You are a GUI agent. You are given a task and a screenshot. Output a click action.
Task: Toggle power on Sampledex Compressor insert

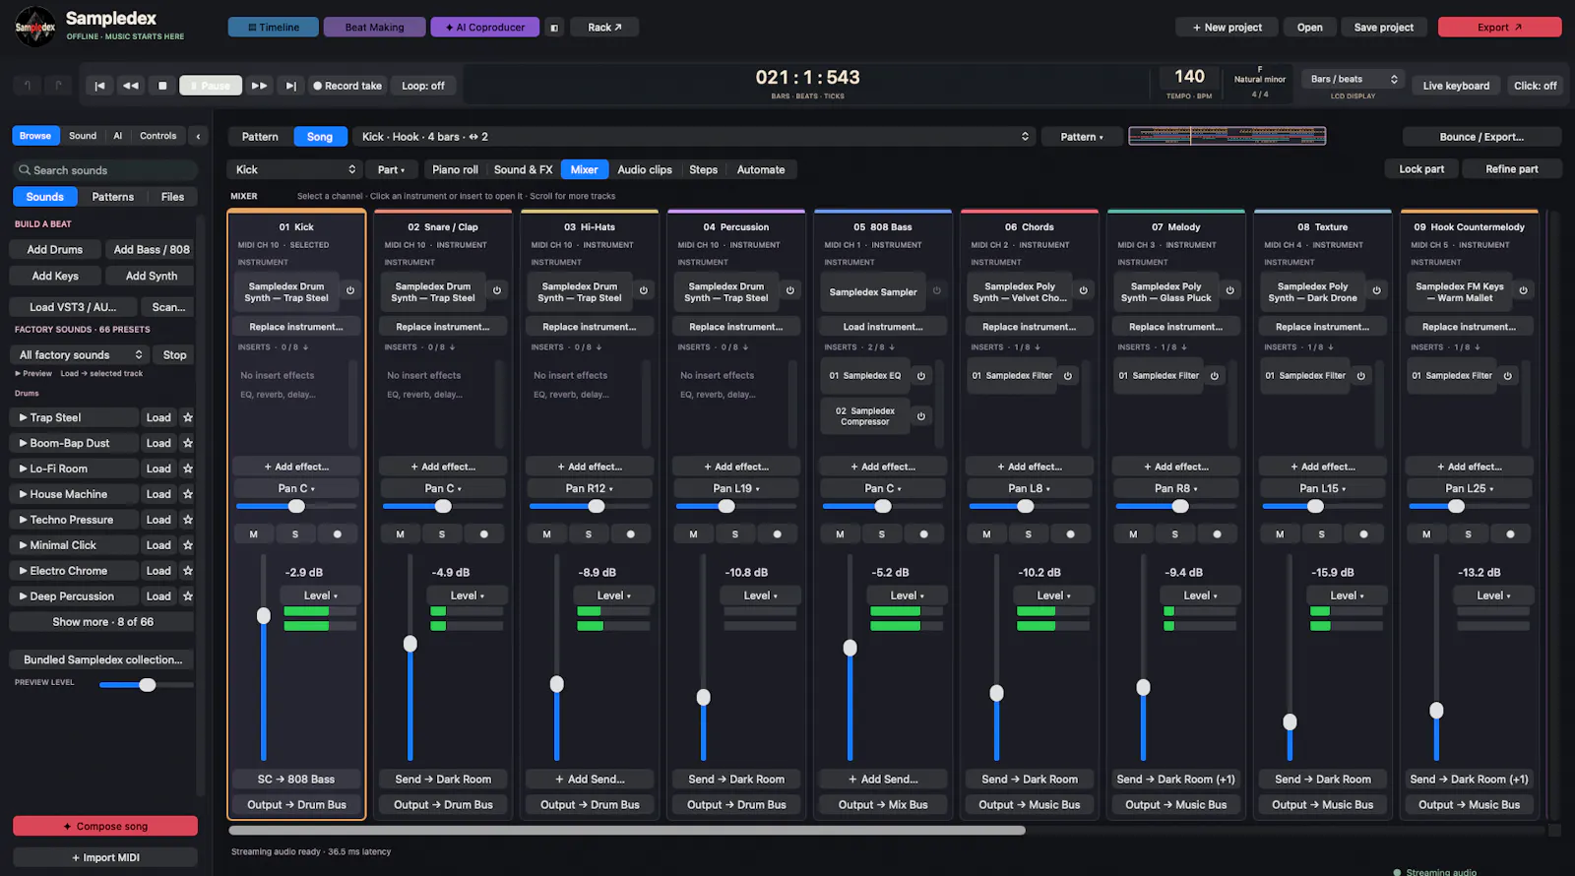(x=921, y=416)
